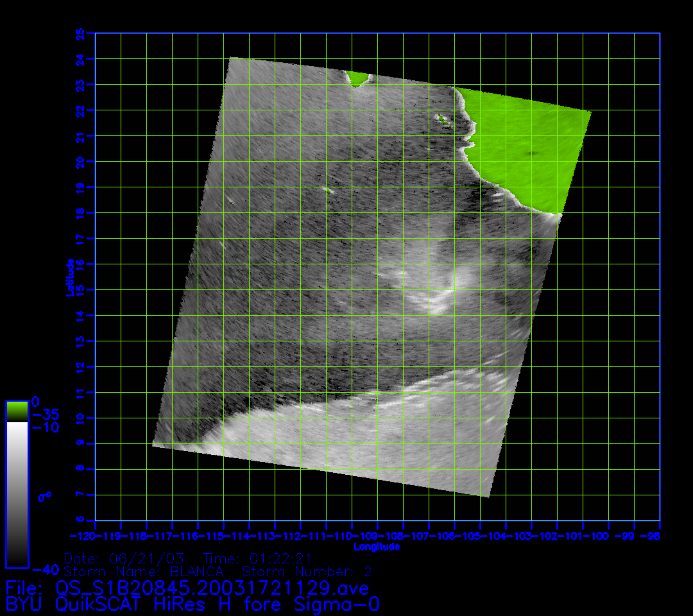The image size is (693, 616).
Task: Click the -120 longitude tick label
Action: pos(83,536)
